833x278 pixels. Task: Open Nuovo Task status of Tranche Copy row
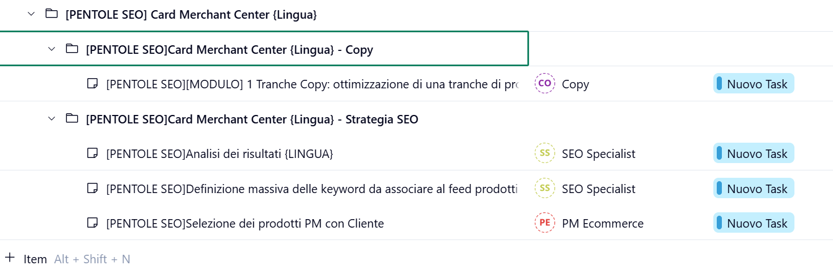click(x=754, y=84)
